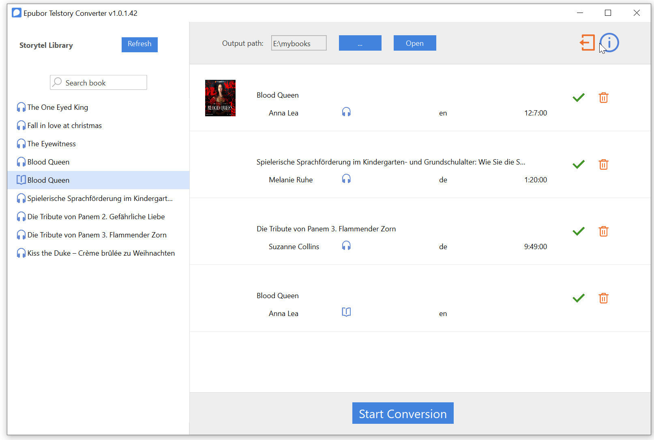654x440 pixels.
Task: Click headphone icon of Kiss the Duke
Action: click(x=21, y=253)
